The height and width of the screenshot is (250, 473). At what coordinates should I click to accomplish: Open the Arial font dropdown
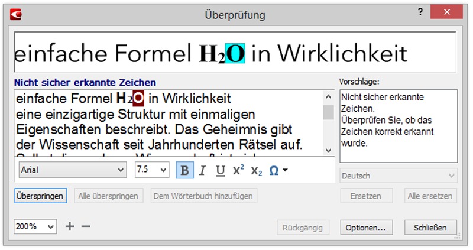tap(73, 170)
